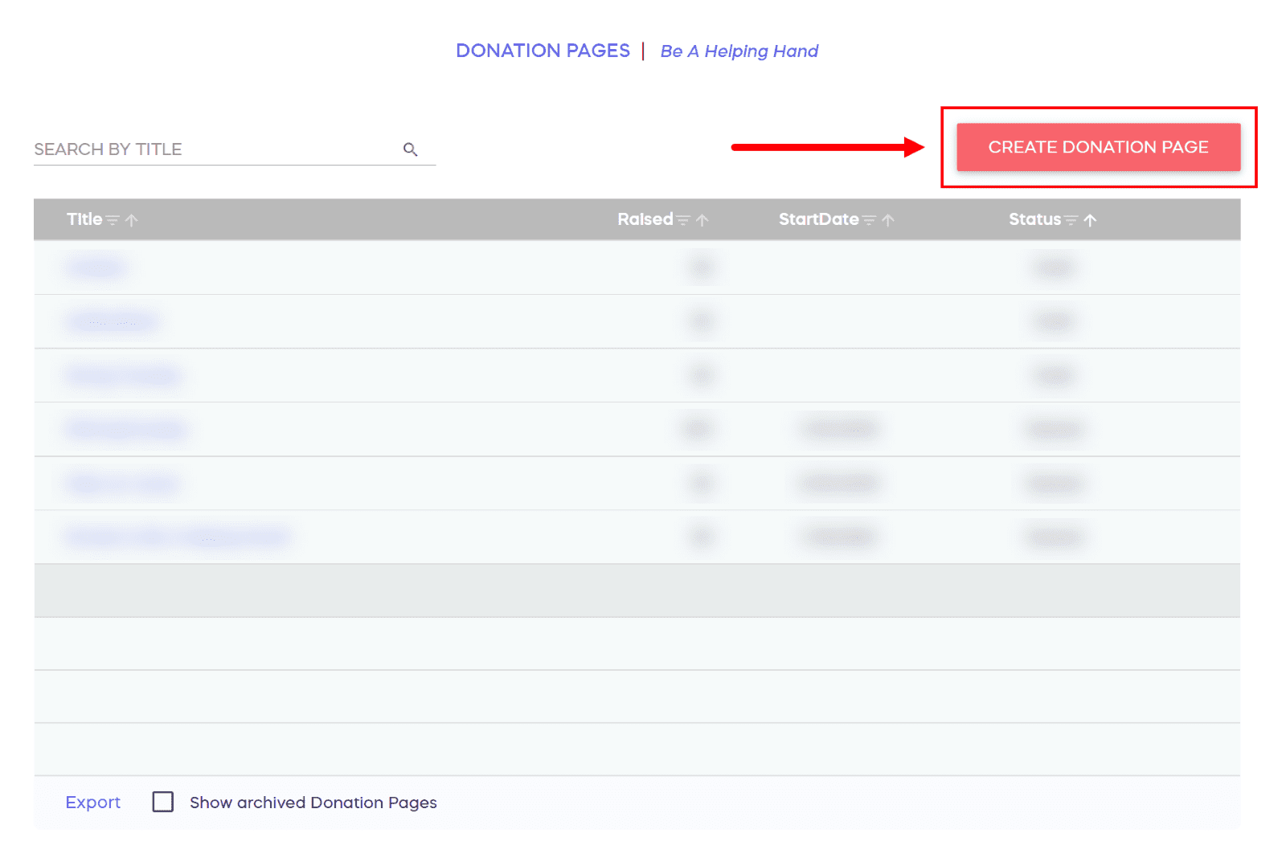Sort by Raised using arrow icon
The width and height of the screenshot is (1286, 866).
tap(702, 220)
